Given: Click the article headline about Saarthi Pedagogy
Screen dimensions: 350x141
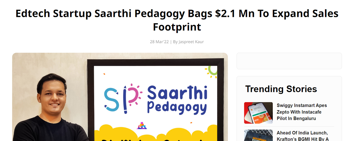Looking at the screenshot, I should 177,20.
